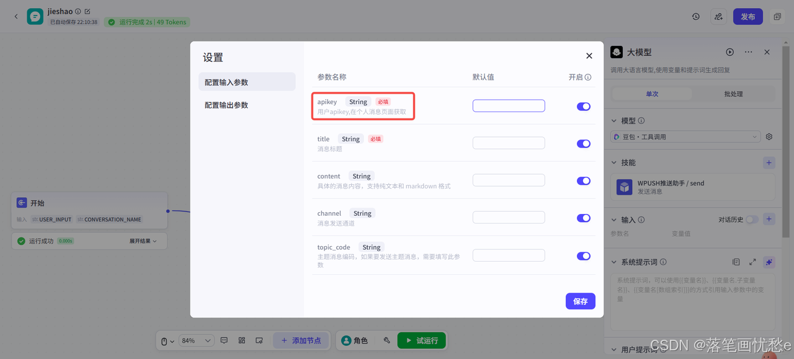Select the 配置输入参数 tab
The image size is (794, 359).
pos(247,82)
